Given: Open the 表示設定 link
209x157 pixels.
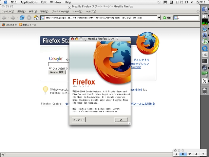Looking at the screenshot, I should click(x=136, y=67).
